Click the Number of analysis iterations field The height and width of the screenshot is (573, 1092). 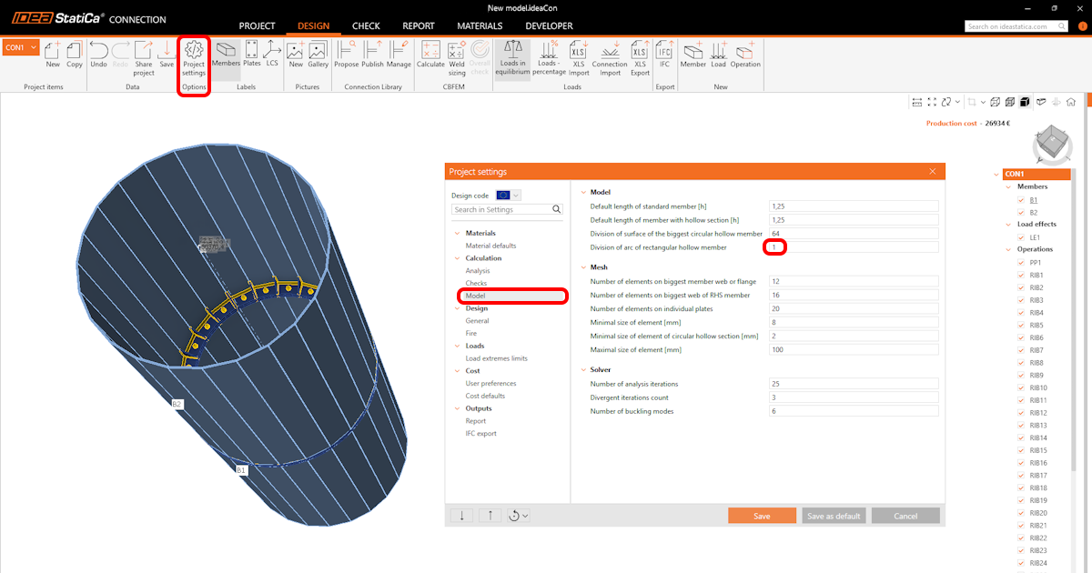[853, 384]
